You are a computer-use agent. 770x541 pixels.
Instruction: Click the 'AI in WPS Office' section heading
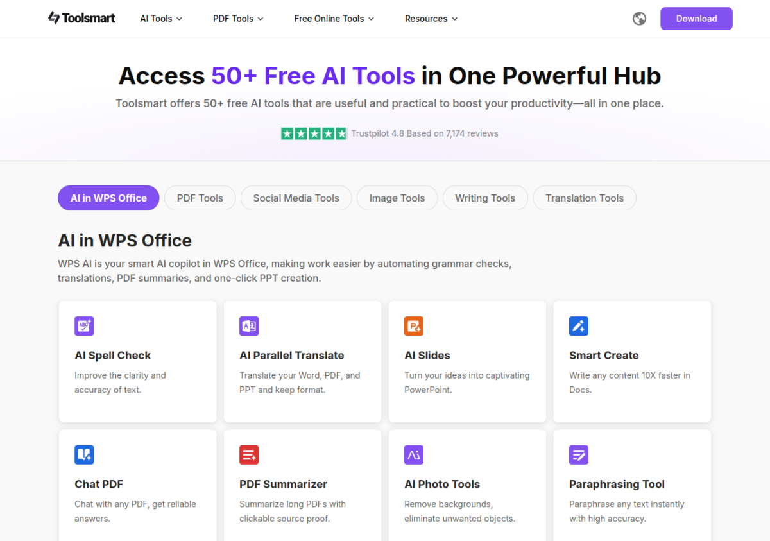pyautogui.click(x=124, y=241)
